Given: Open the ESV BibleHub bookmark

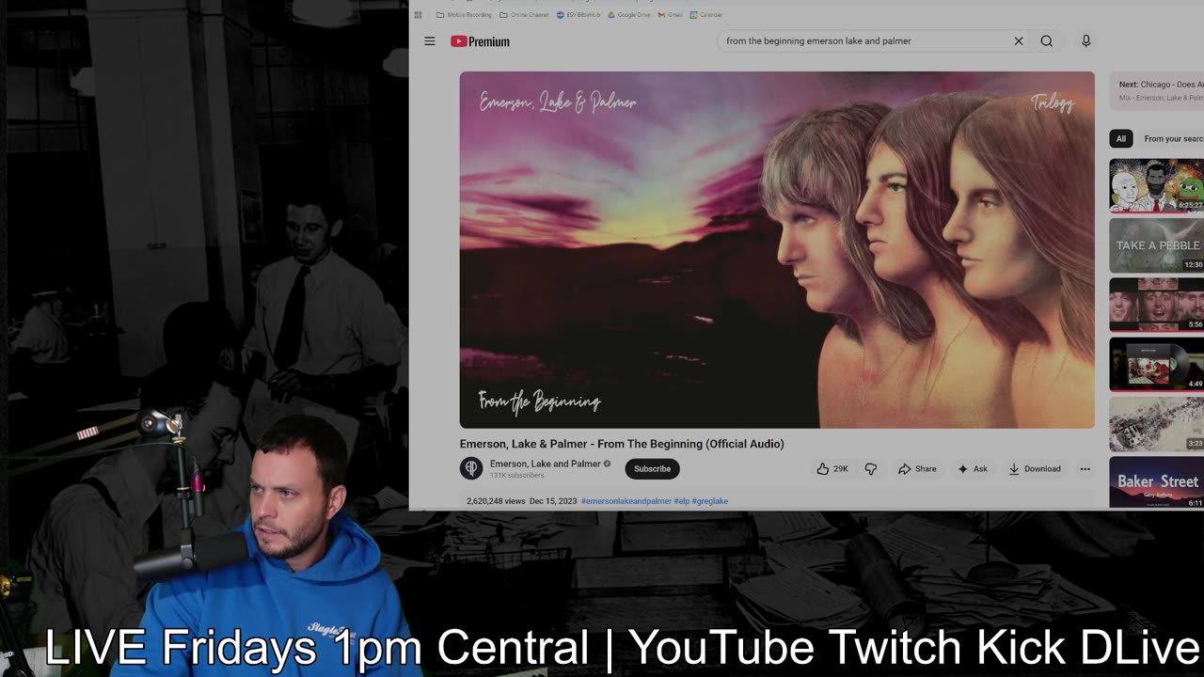Looking at the screenshot, I should pyautogui.click(x=578, y=15).
